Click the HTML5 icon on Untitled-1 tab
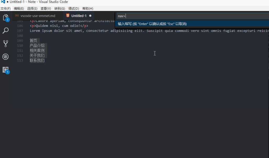The image size is (269, 158). [68, 16]
